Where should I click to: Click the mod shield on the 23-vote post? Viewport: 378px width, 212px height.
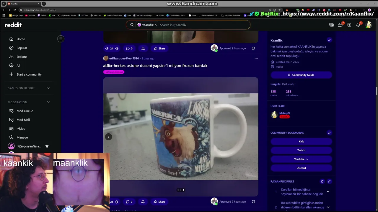click(x=253, y=202)
